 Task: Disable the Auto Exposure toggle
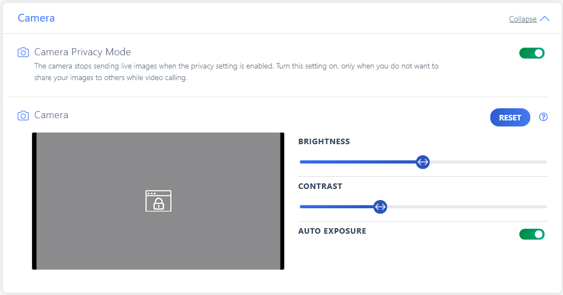point(532,234)
